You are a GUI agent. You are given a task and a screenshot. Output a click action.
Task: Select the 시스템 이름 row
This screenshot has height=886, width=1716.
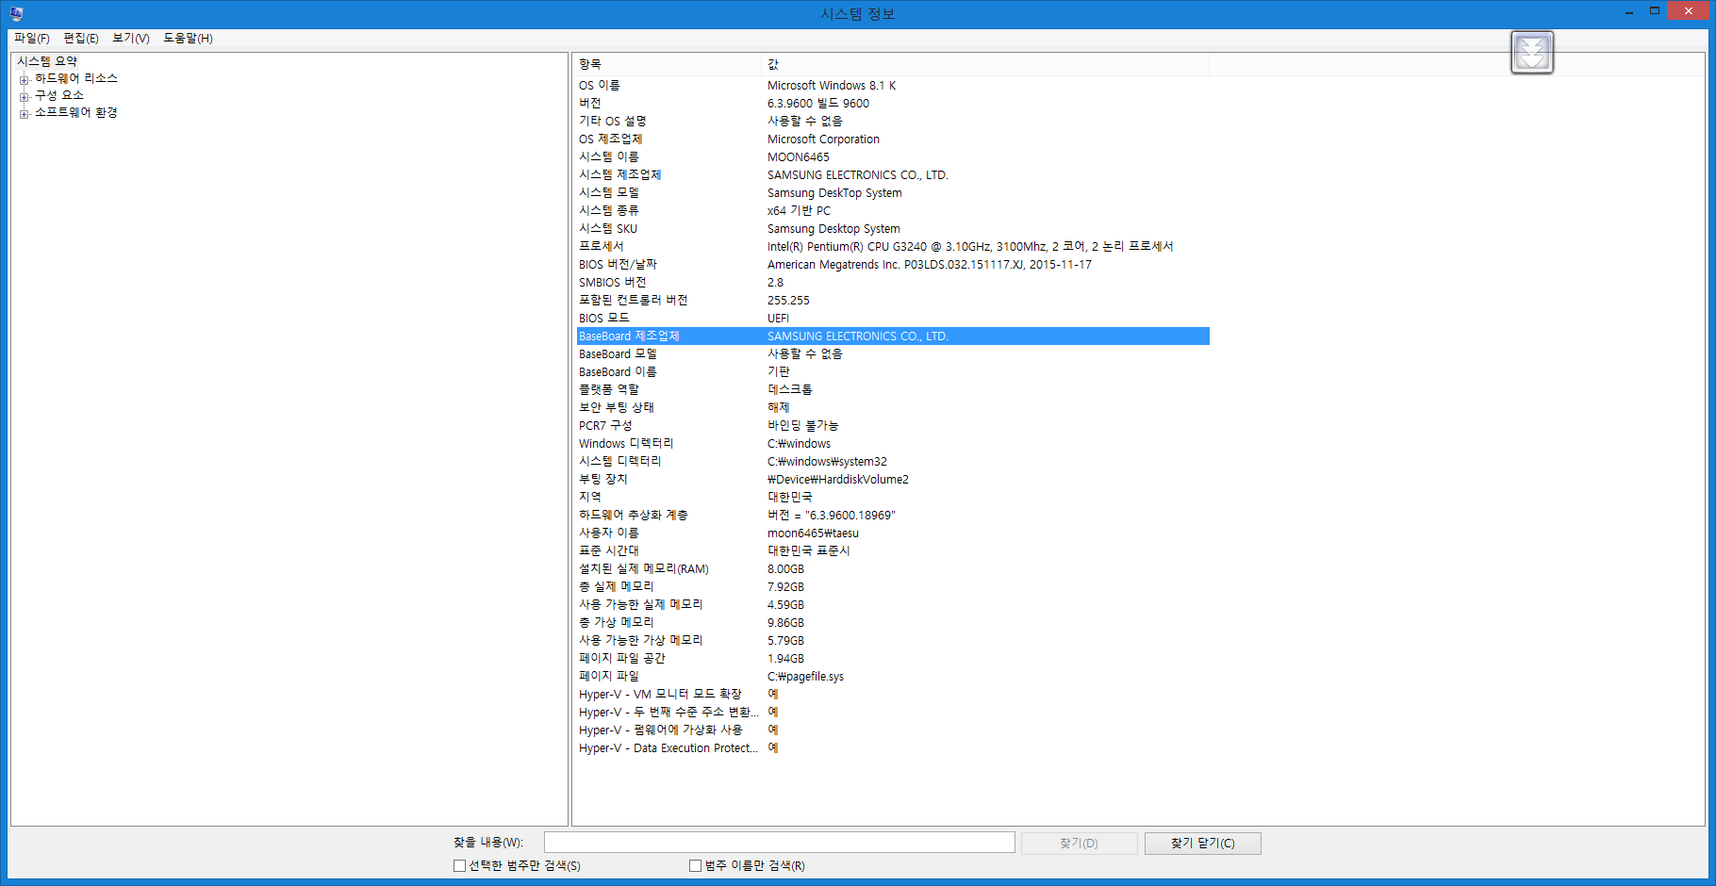(x=893, y=157)
